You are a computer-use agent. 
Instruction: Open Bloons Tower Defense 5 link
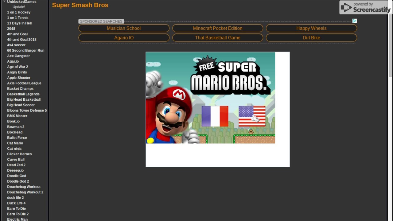pos(27,110)
